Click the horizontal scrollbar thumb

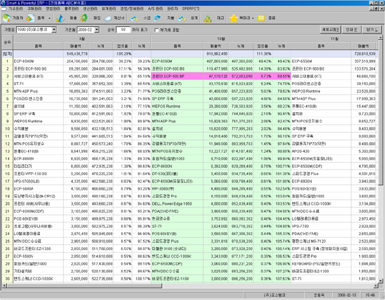tap(84, 286)
